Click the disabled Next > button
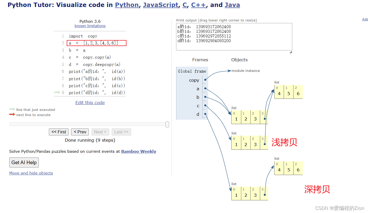The width and height of the screenshot is (368, 213). 100,132
